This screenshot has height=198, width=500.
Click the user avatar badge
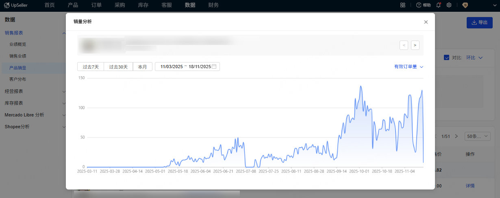(x=465, y=5)
